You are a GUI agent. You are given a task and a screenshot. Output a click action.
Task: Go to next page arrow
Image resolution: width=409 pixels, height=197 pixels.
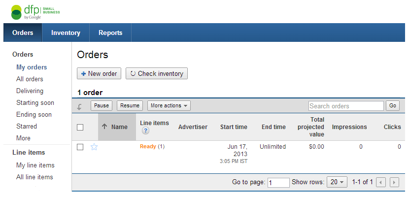pos(394,182)
